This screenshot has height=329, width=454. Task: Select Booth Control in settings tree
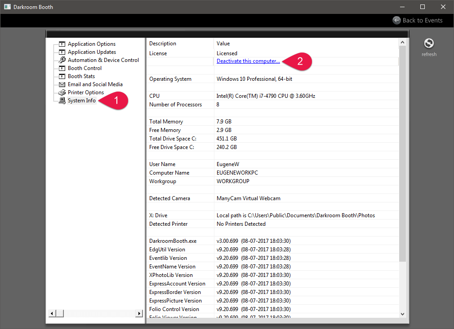pyautogui.click(x=85, y=68)
